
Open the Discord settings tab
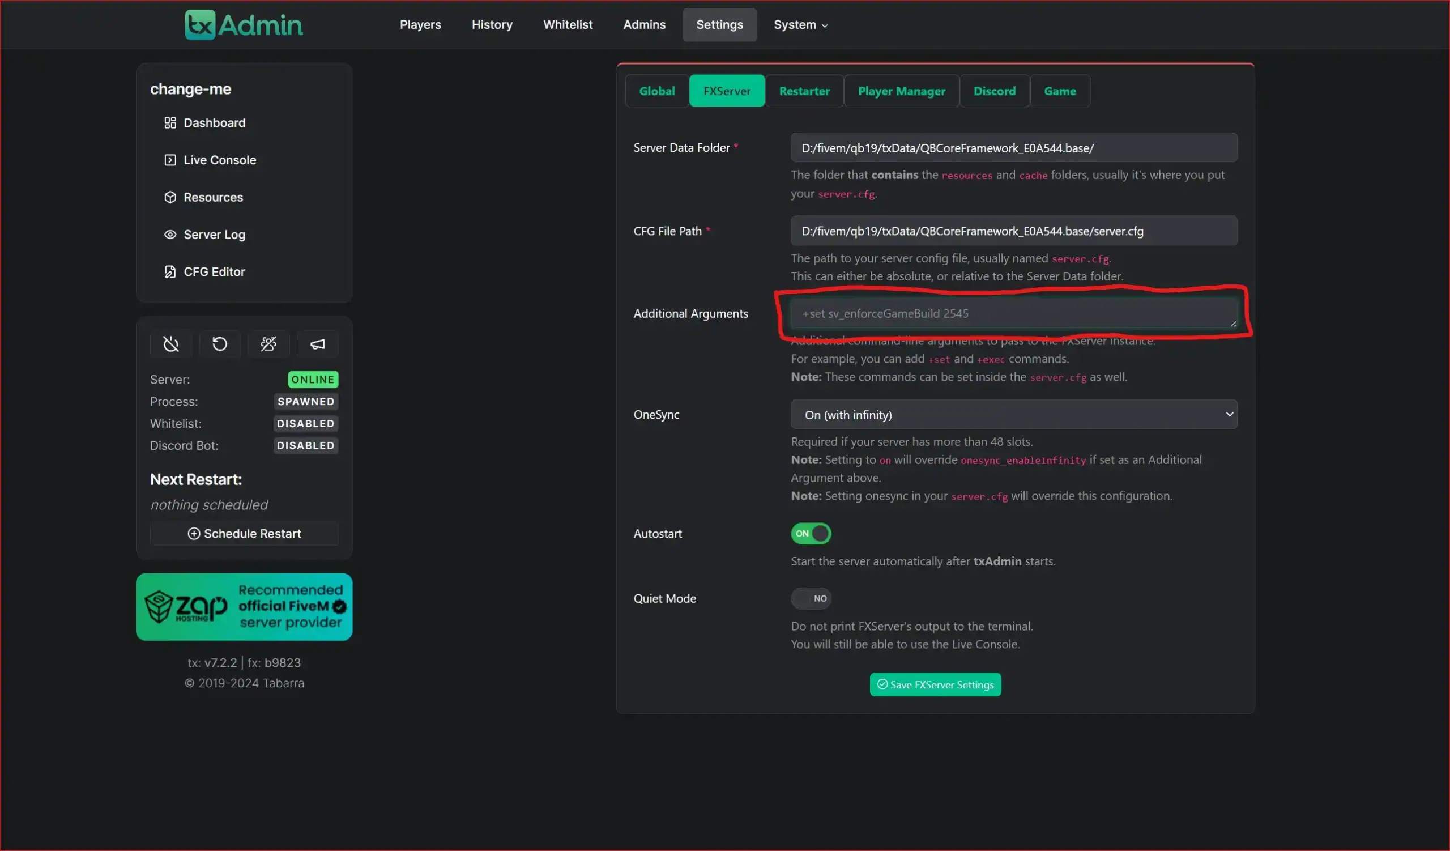[994, 91]
